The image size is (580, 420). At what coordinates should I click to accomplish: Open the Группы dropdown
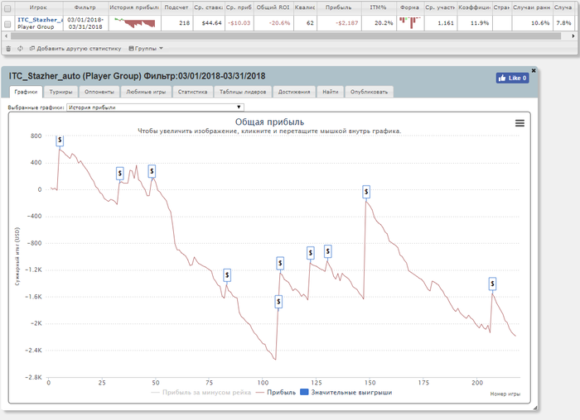click(146, 48)
